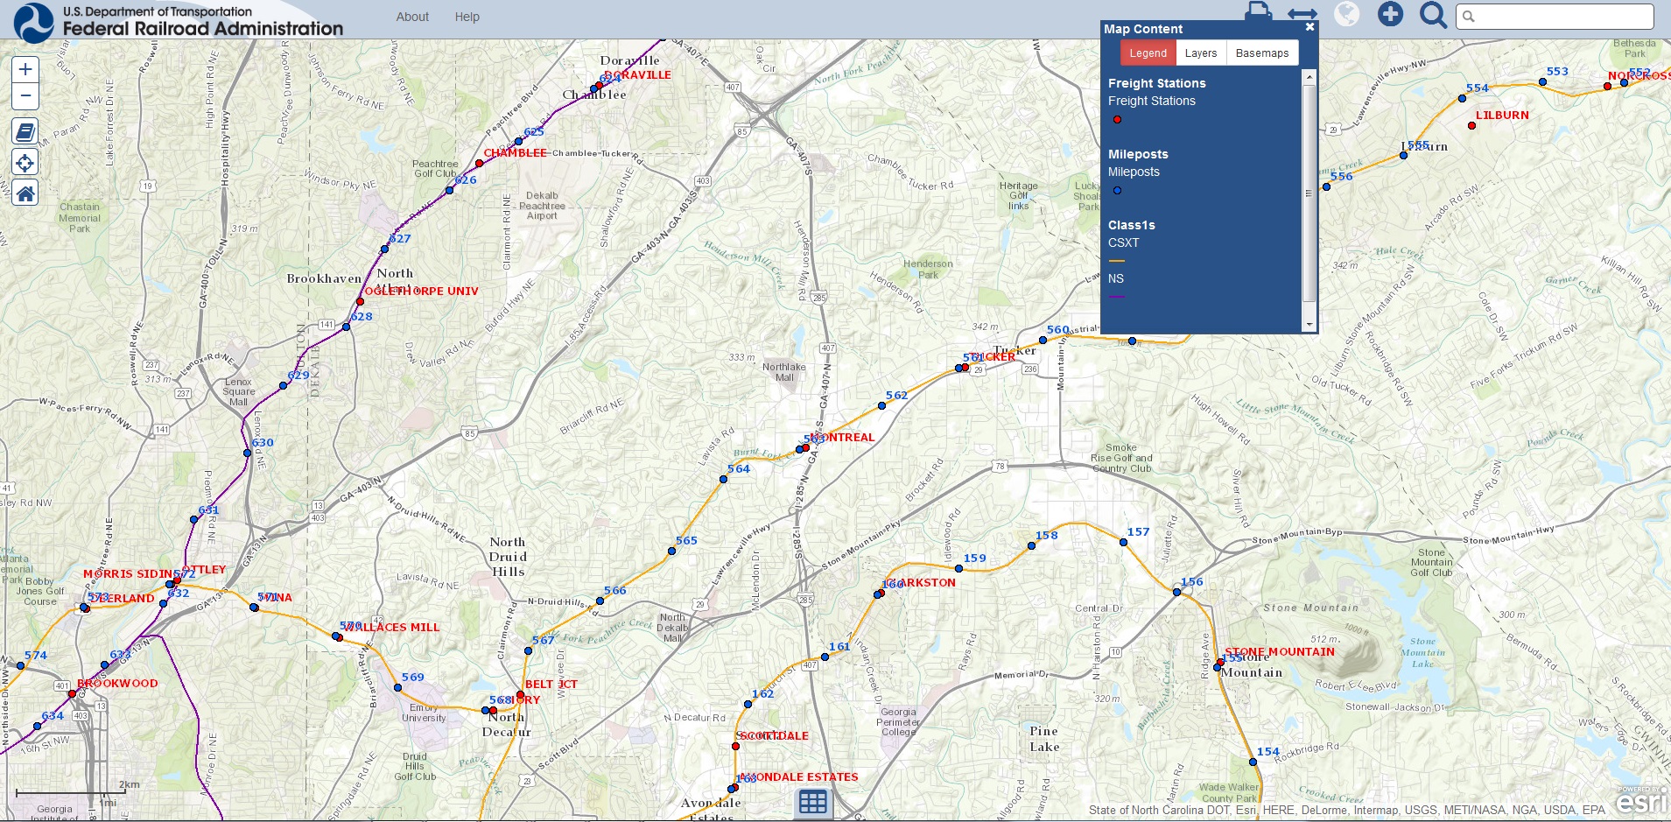The width and height of the screenshot is (1671, 822).
Task: Click the Zoom out minus icon
Action: [x=25, y=95]
